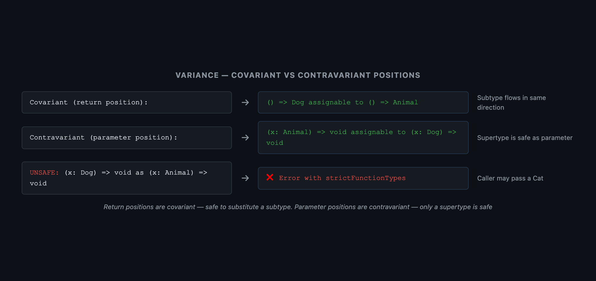This screenshot has width=596, height=281.
Task: Click the arrow after the UNSAFE box
Action: click(245, 178)
